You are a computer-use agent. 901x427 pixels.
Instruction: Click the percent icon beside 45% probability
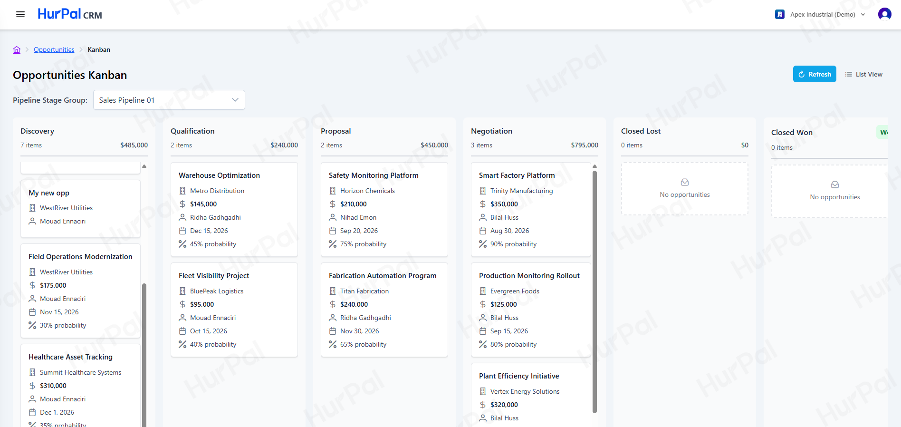tap(182, 244)
